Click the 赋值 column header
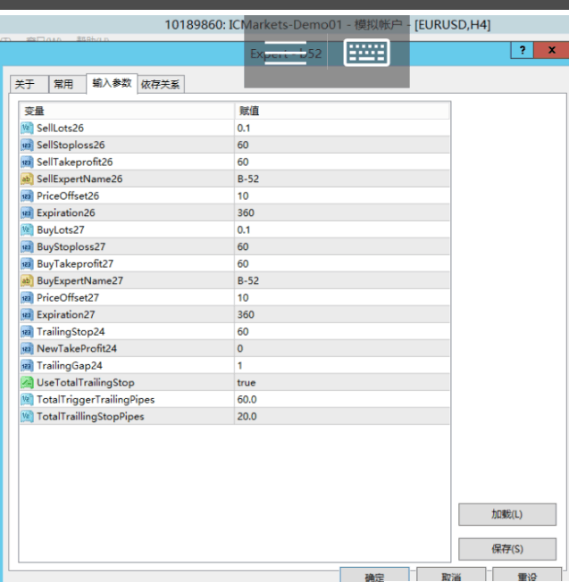The image size is (569, 582). coord(339,112)
